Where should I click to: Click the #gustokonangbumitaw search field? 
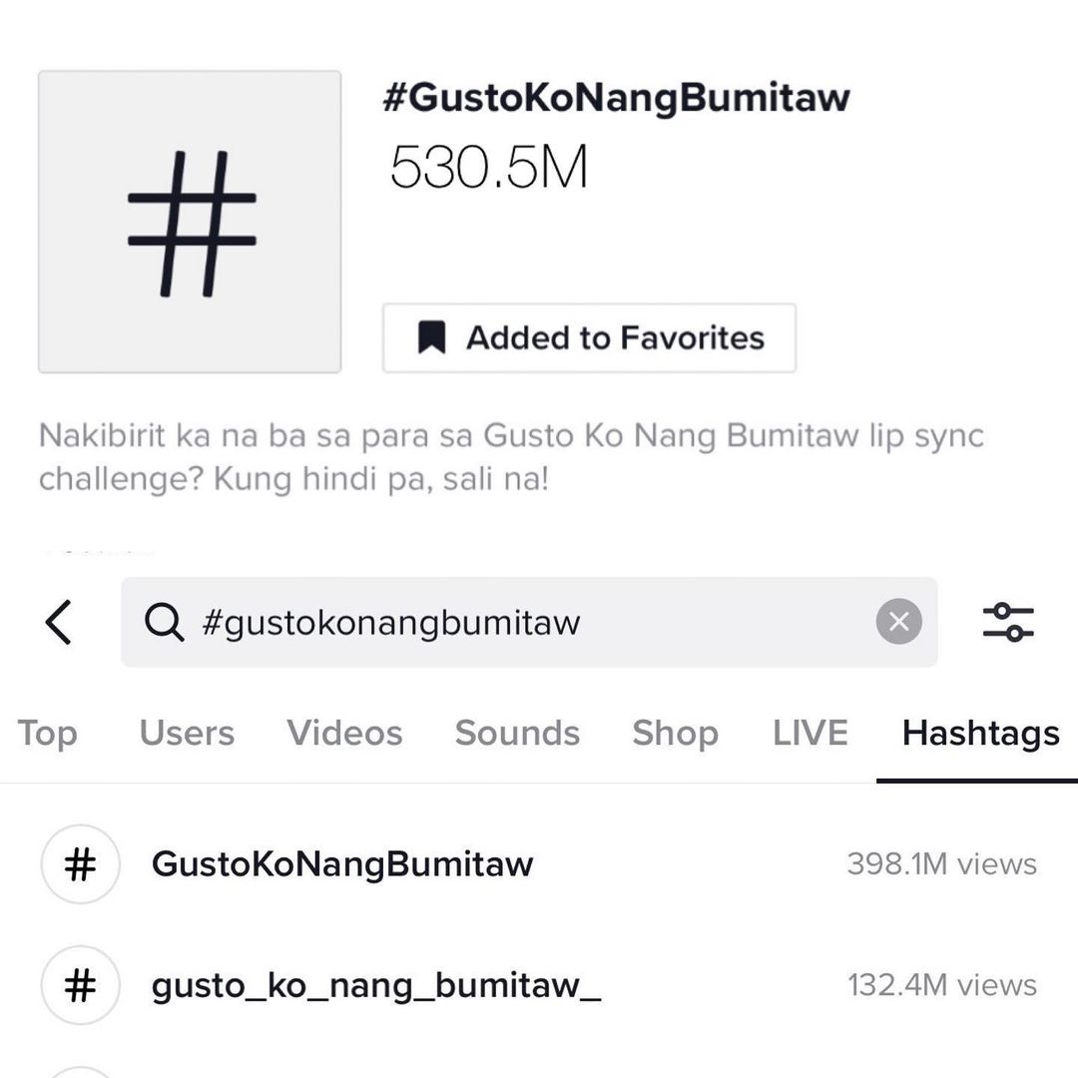click(x=519, y=623)
